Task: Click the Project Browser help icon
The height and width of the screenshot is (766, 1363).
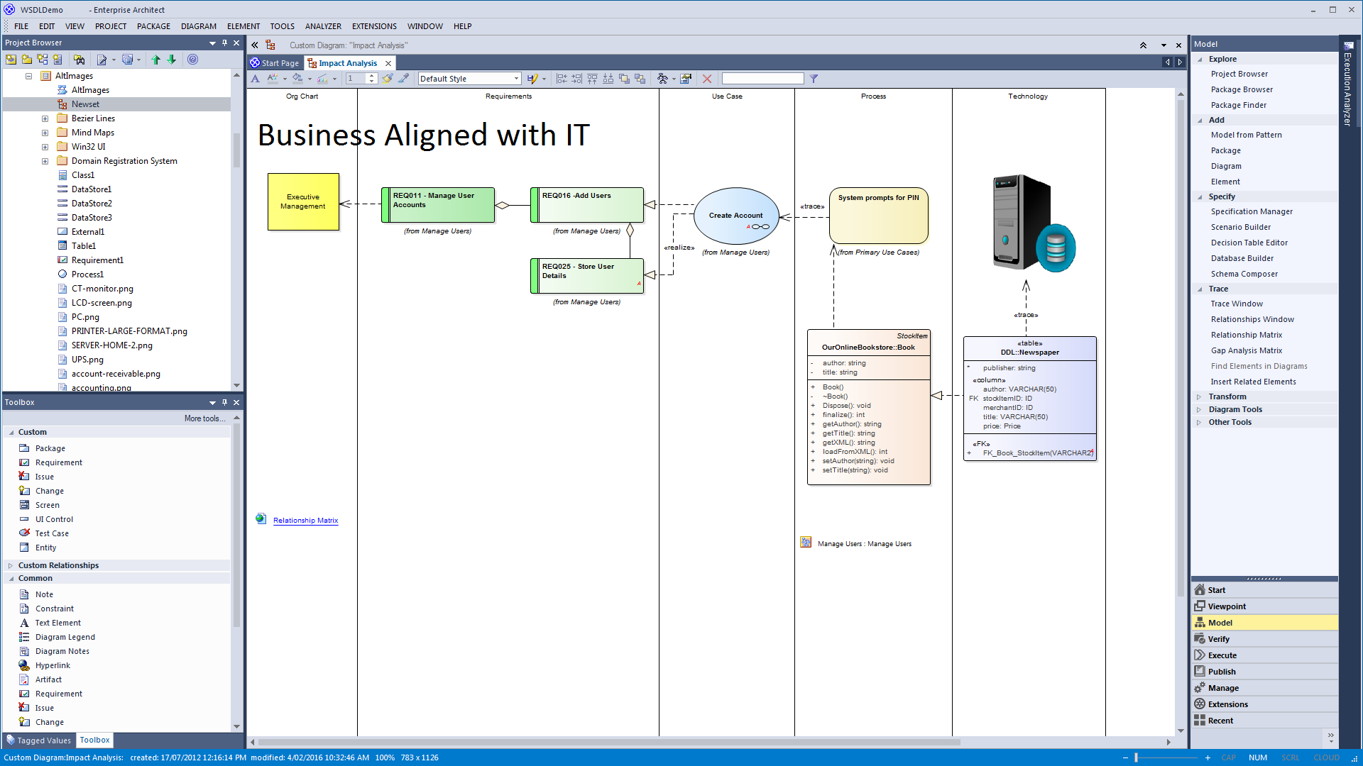Action: [x=192, y=60]
